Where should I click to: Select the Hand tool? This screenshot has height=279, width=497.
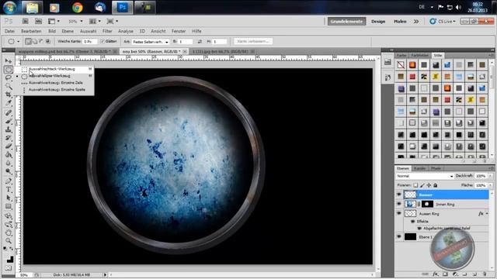(9, 233)
